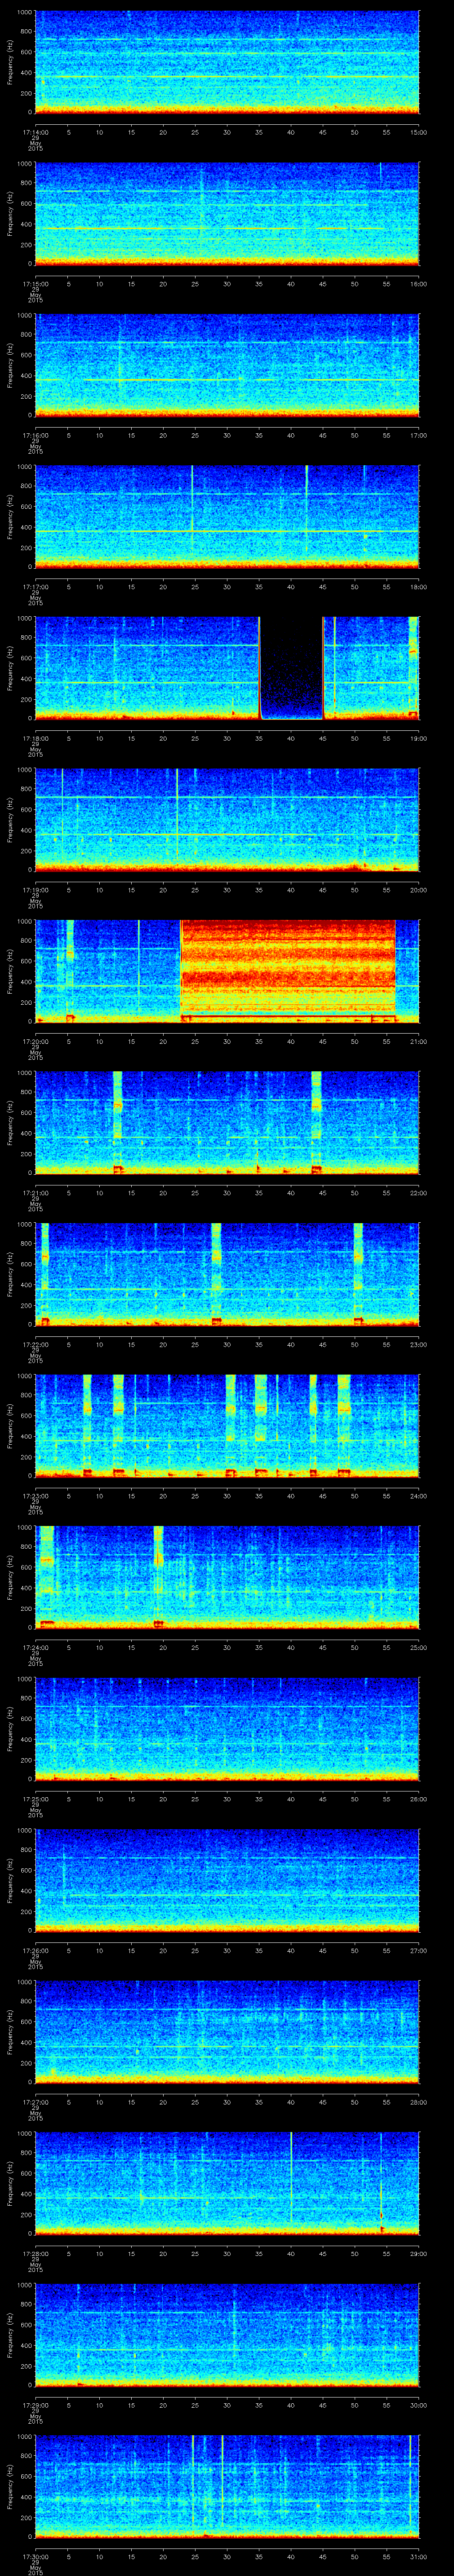Click the 17:14:00 start time label

coord(35,132)
